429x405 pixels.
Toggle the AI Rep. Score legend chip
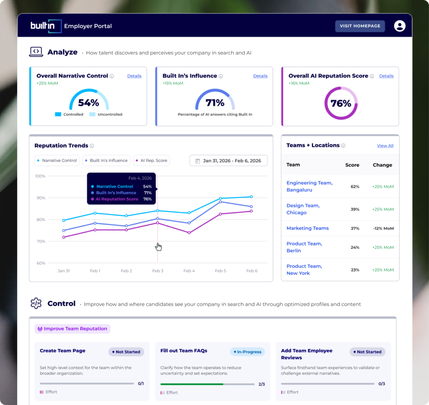click(x=151, y=160)
